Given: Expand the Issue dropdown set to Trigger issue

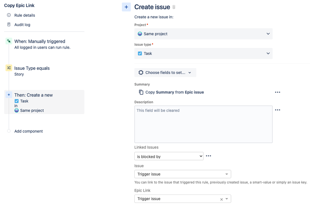Looking at the screenshot, I should point(183,174).
